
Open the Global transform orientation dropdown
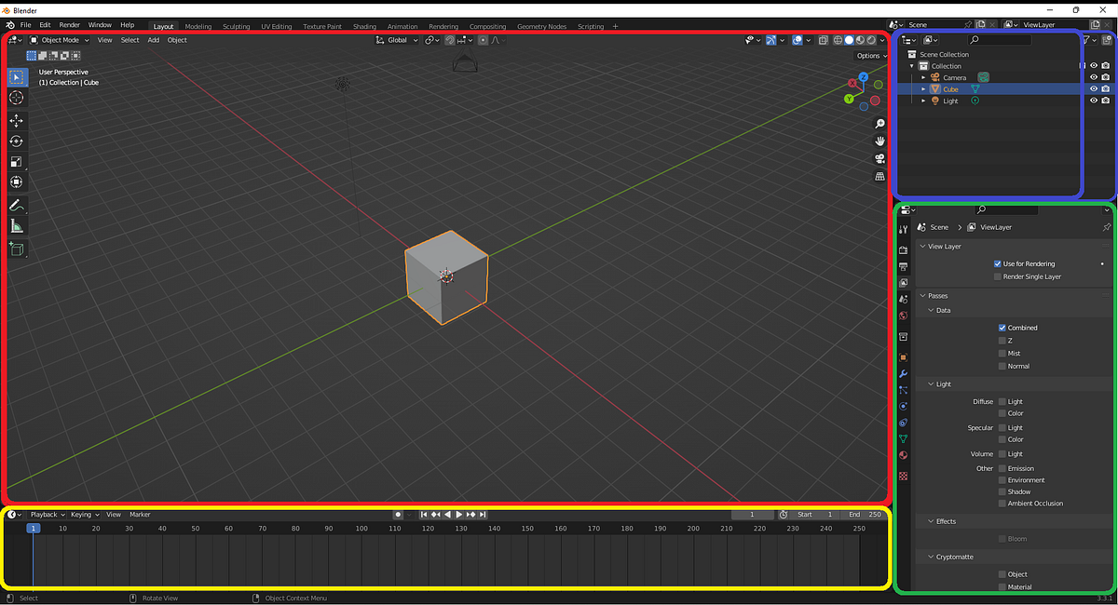pyautogui.click(x=396, y=39)
